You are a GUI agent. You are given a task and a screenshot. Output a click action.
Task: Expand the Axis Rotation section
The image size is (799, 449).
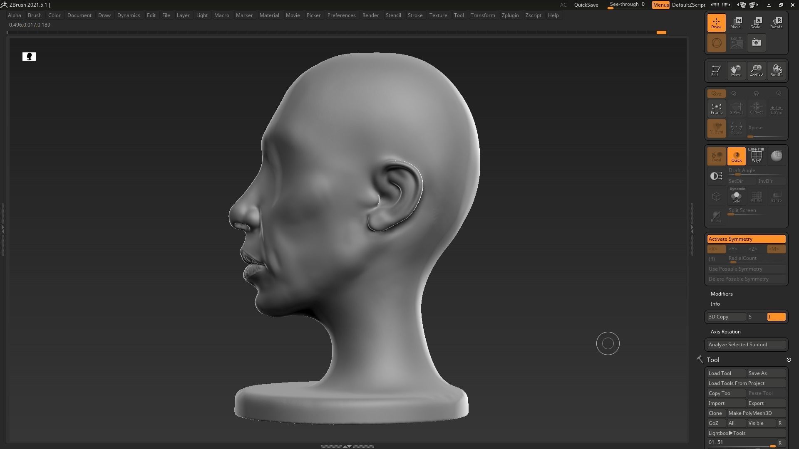pyautogui.click(x=725, y=332)
